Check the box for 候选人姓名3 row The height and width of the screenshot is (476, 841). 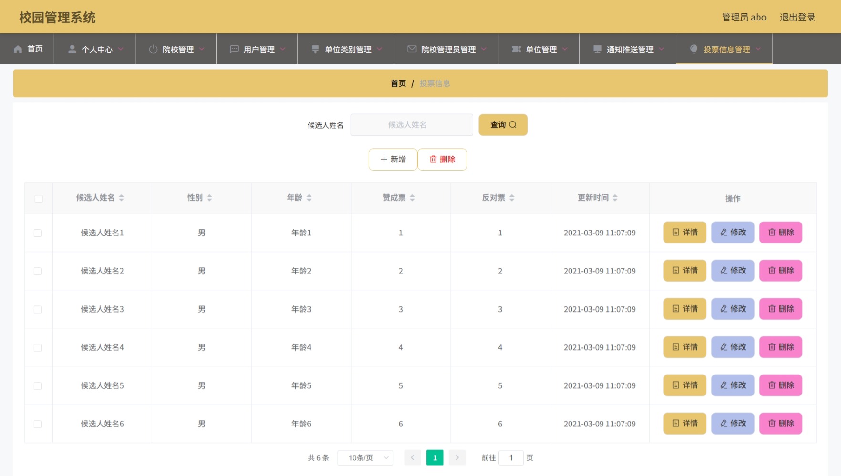(38, 309)
